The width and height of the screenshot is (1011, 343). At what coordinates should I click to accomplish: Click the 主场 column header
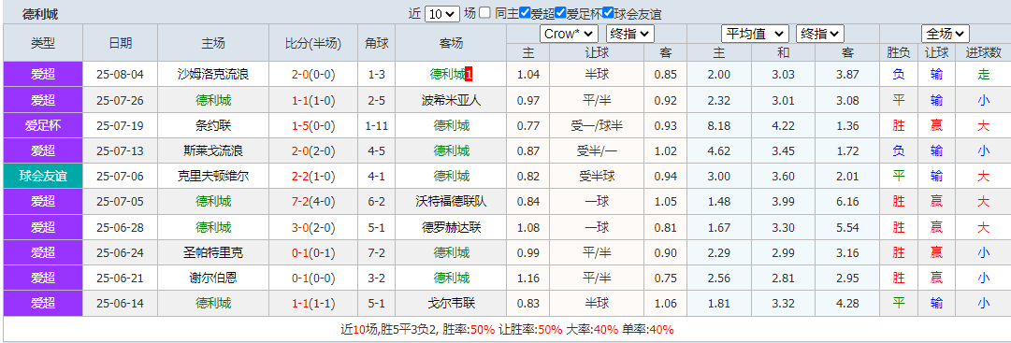click(x=213, y=43)
